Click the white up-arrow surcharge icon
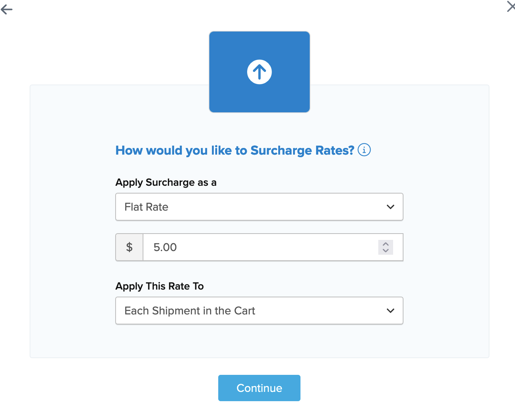This screenshot has height=416, width=515. click(259, 72)
